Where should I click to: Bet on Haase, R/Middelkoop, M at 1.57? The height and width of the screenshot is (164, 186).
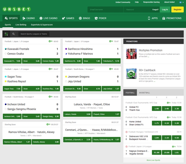pos(106,140)
